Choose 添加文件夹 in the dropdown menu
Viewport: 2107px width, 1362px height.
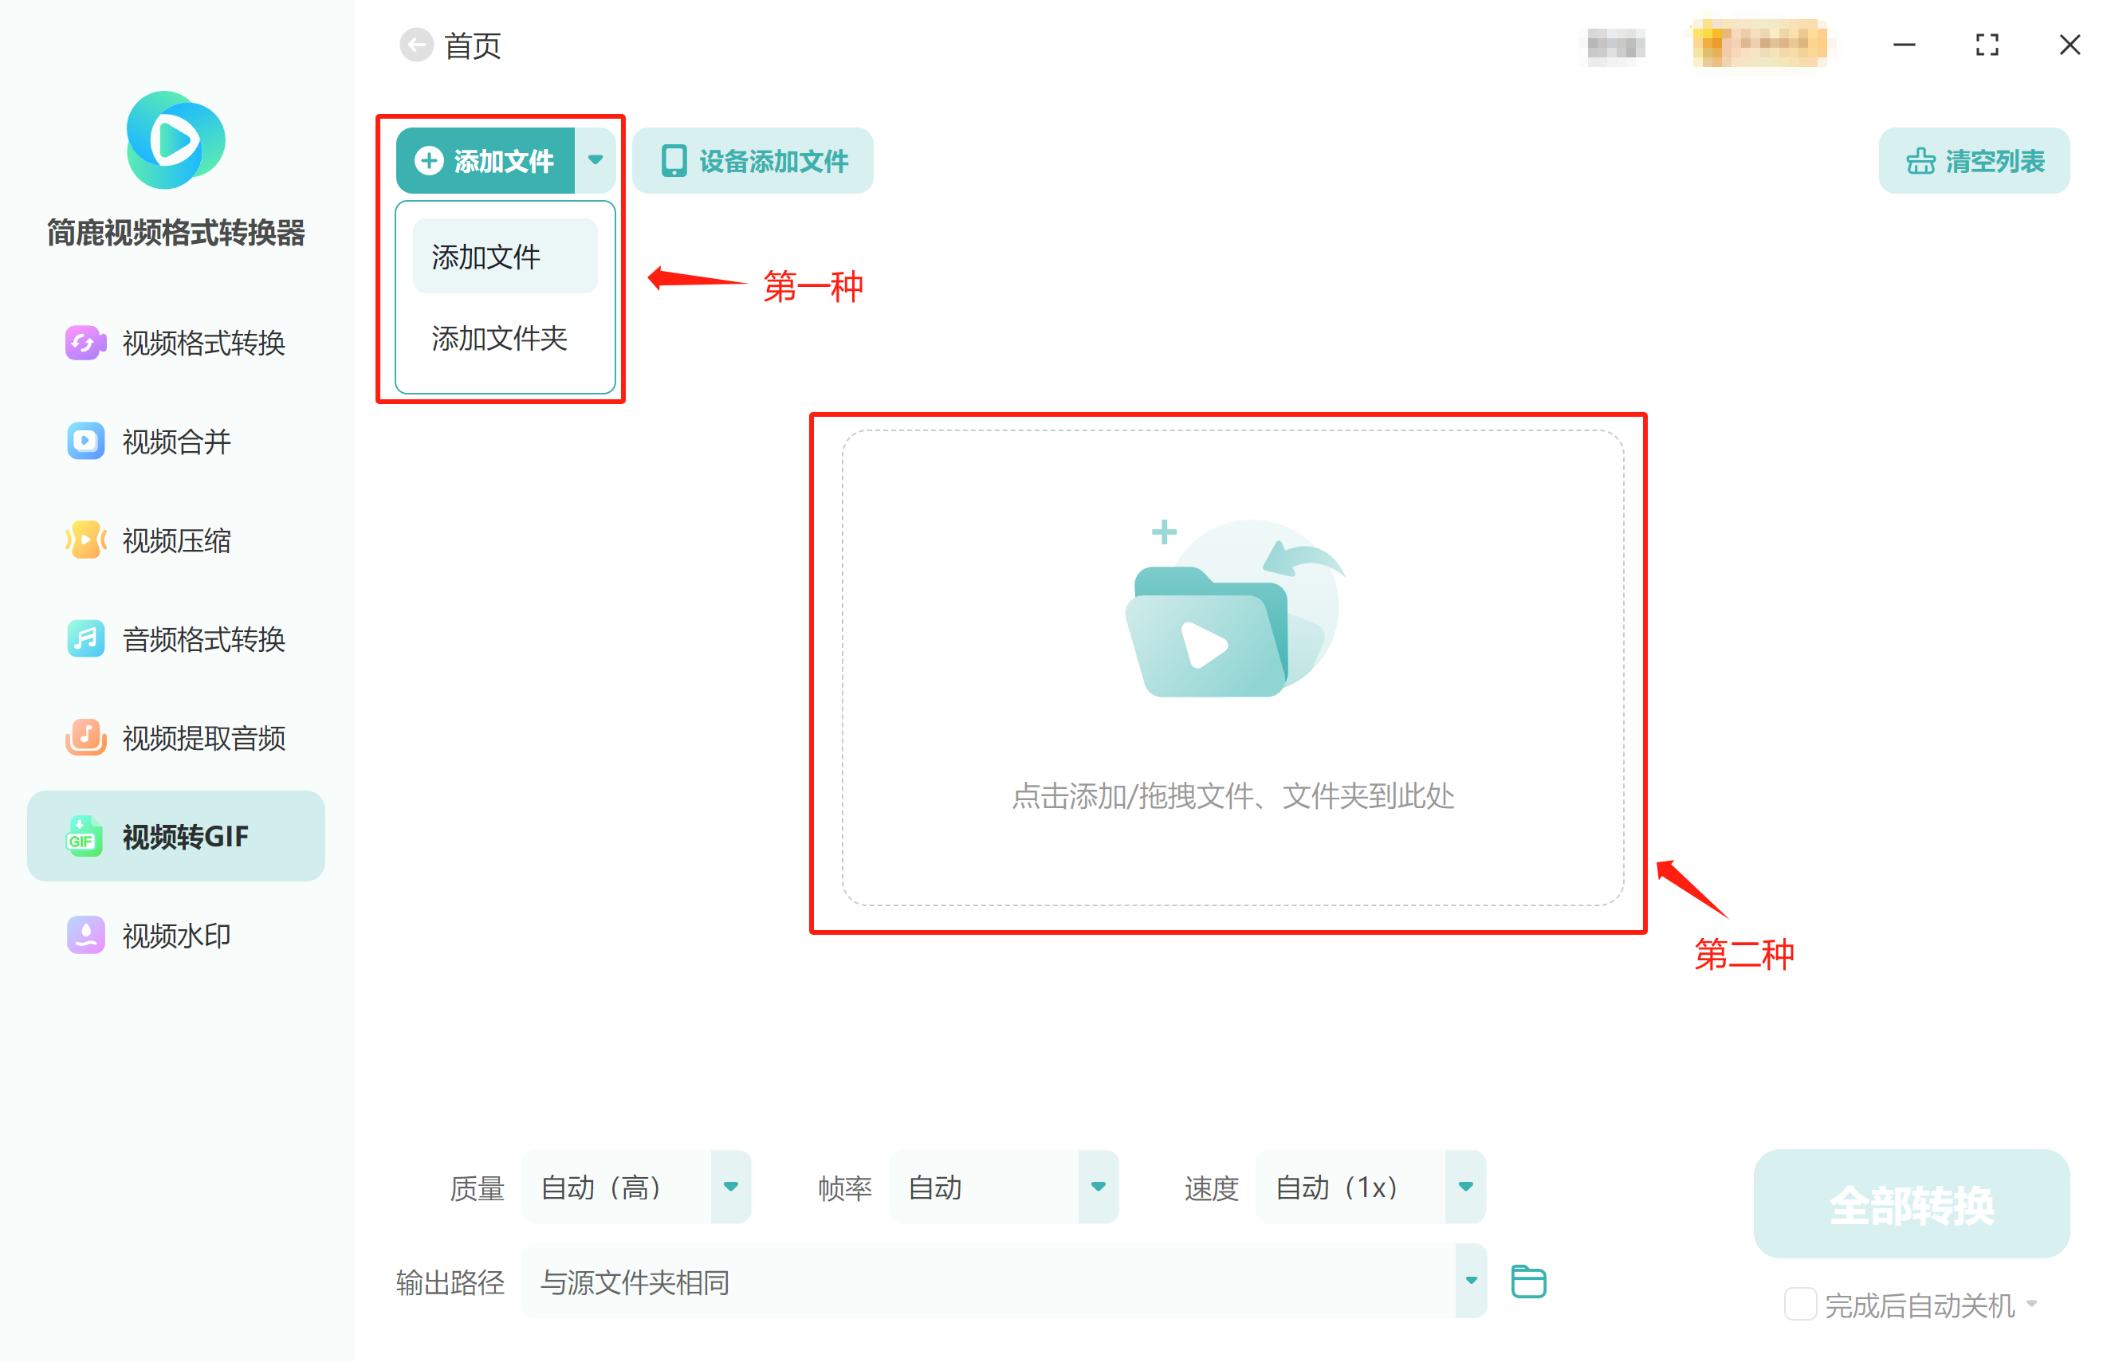tap(500, 338)
